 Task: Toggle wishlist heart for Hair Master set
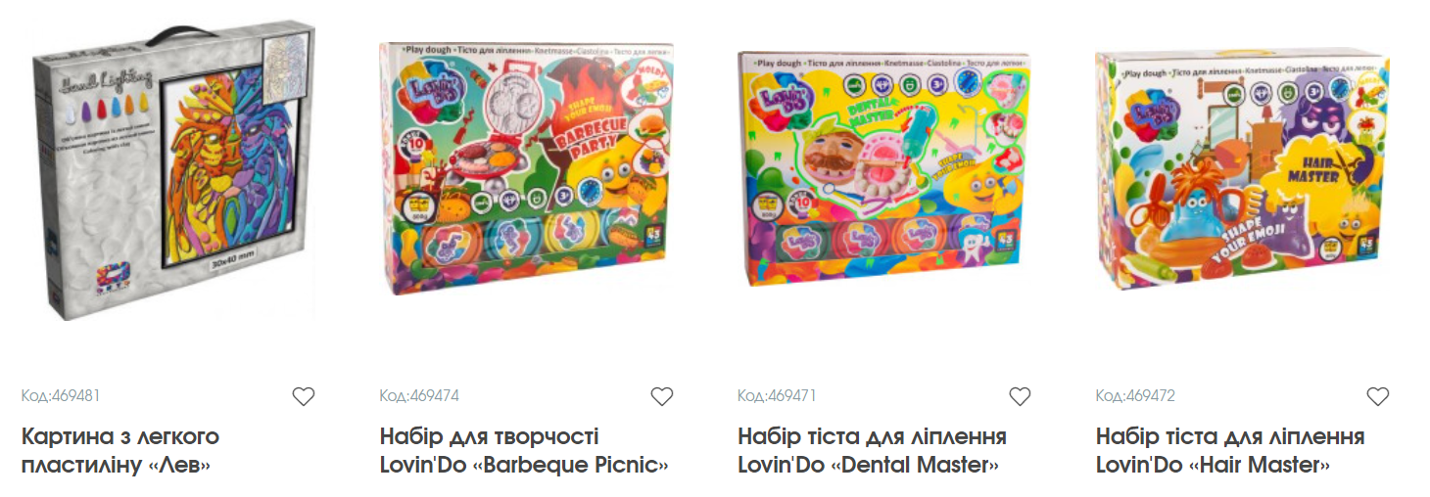pyautogui.click(x=1378, y=396)
